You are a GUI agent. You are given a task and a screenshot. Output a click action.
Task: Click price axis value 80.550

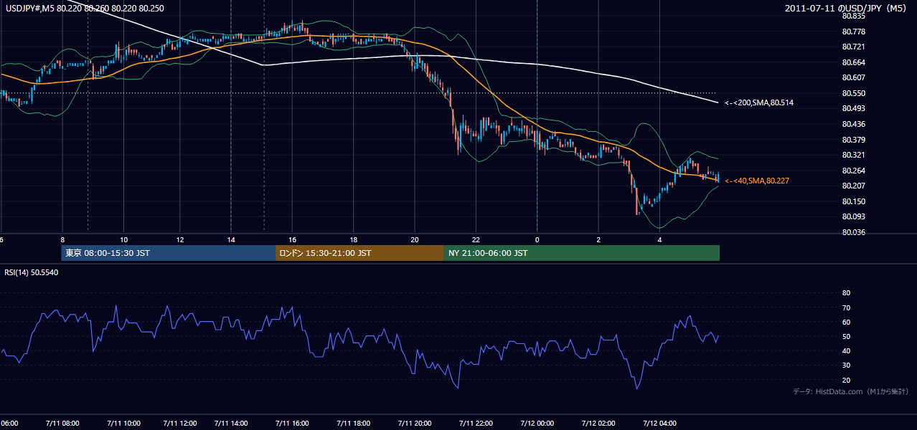click(854, 93)
